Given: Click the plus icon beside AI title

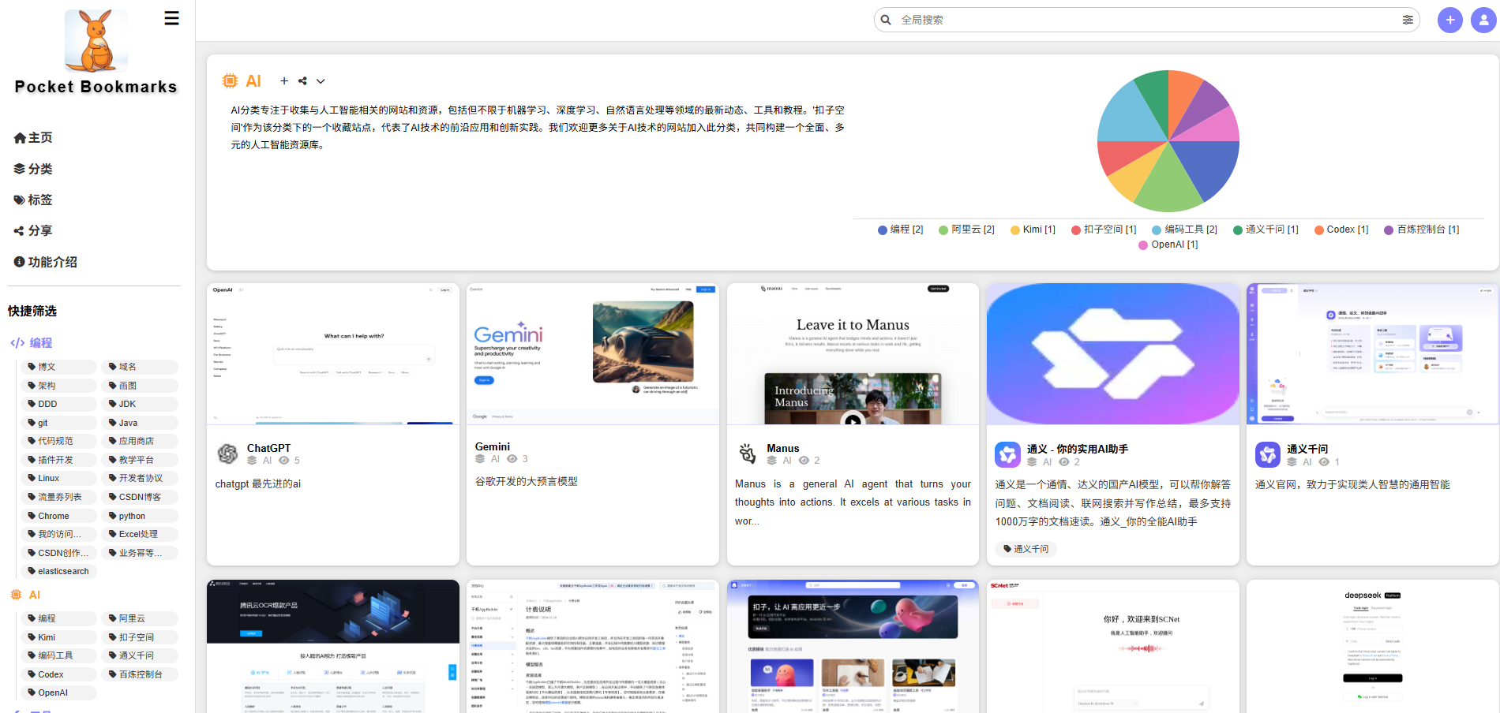Looking at the screenshot, I should 284,81.
